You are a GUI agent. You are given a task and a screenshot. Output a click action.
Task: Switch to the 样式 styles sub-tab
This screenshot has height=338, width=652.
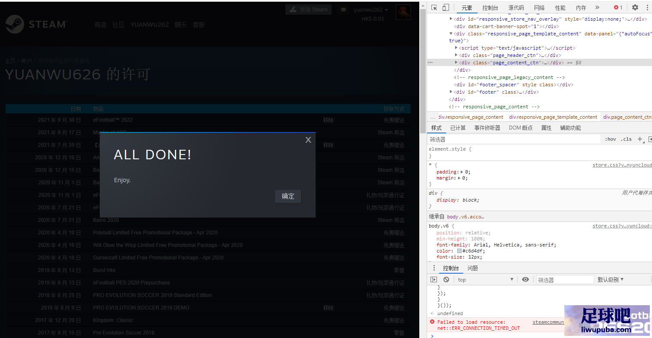(x=436, y=128)
